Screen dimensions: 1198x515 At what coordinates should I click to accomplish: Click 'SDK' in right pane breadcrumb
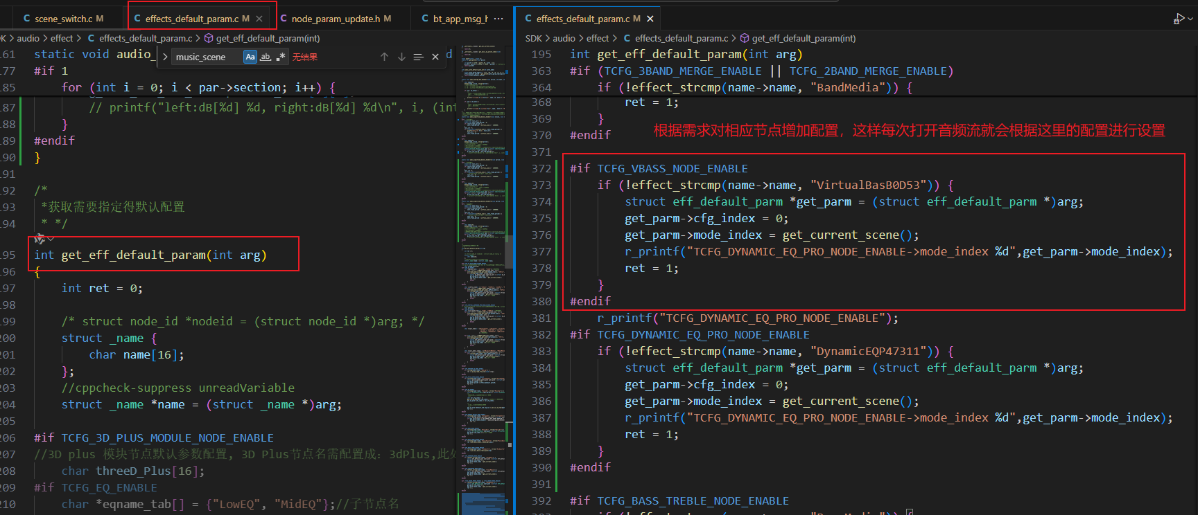[x=534, y=38]
